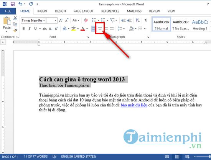Redo with the repeat arrow icon
The image size is (211, 160).
31,4
